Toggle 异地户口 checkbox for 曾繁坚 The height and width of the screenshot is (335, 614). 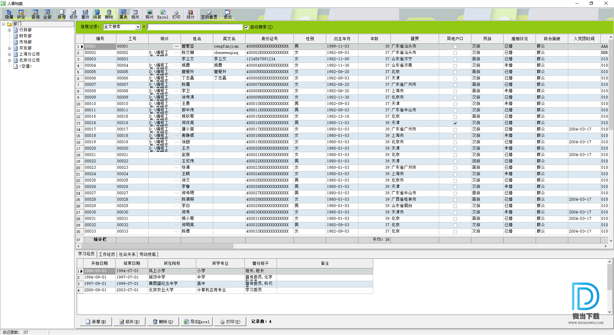(455, 47)
